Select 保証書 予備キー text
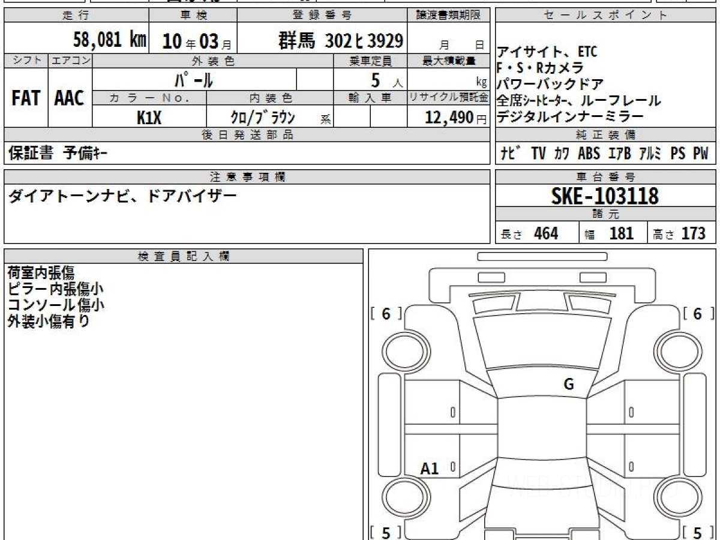Image resolution: width=720 pixels, height=540 pixels. [58, 154]
